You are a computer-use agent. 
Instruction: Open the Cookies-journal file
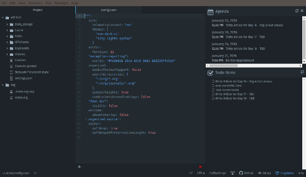[x=25, y=66]
